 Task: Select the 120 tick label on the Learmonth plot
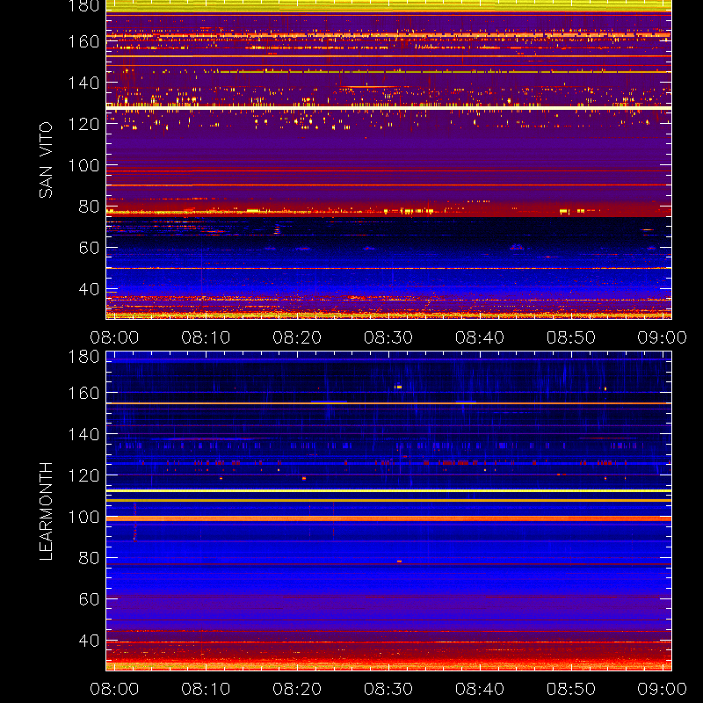pos(83,475)
